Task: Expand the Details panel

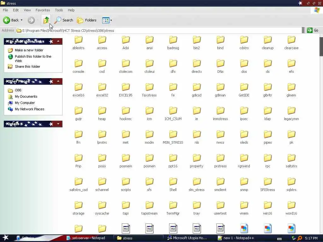Action: (58, 124)
